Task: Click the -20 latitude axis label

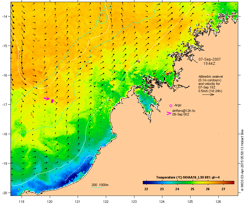Action: 4,193
